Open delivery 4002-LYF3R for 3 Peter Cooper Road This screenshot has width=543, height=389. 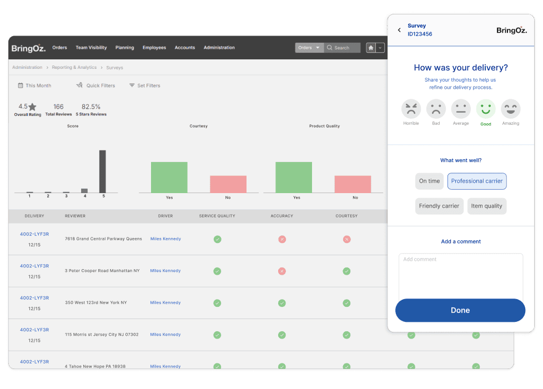point(34,266)
